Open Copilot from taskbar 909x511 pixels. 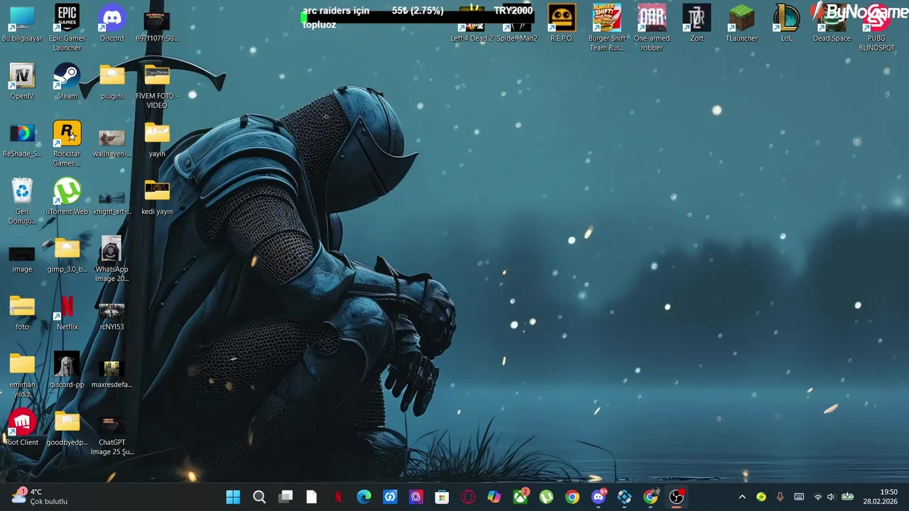tap(494, 497)
